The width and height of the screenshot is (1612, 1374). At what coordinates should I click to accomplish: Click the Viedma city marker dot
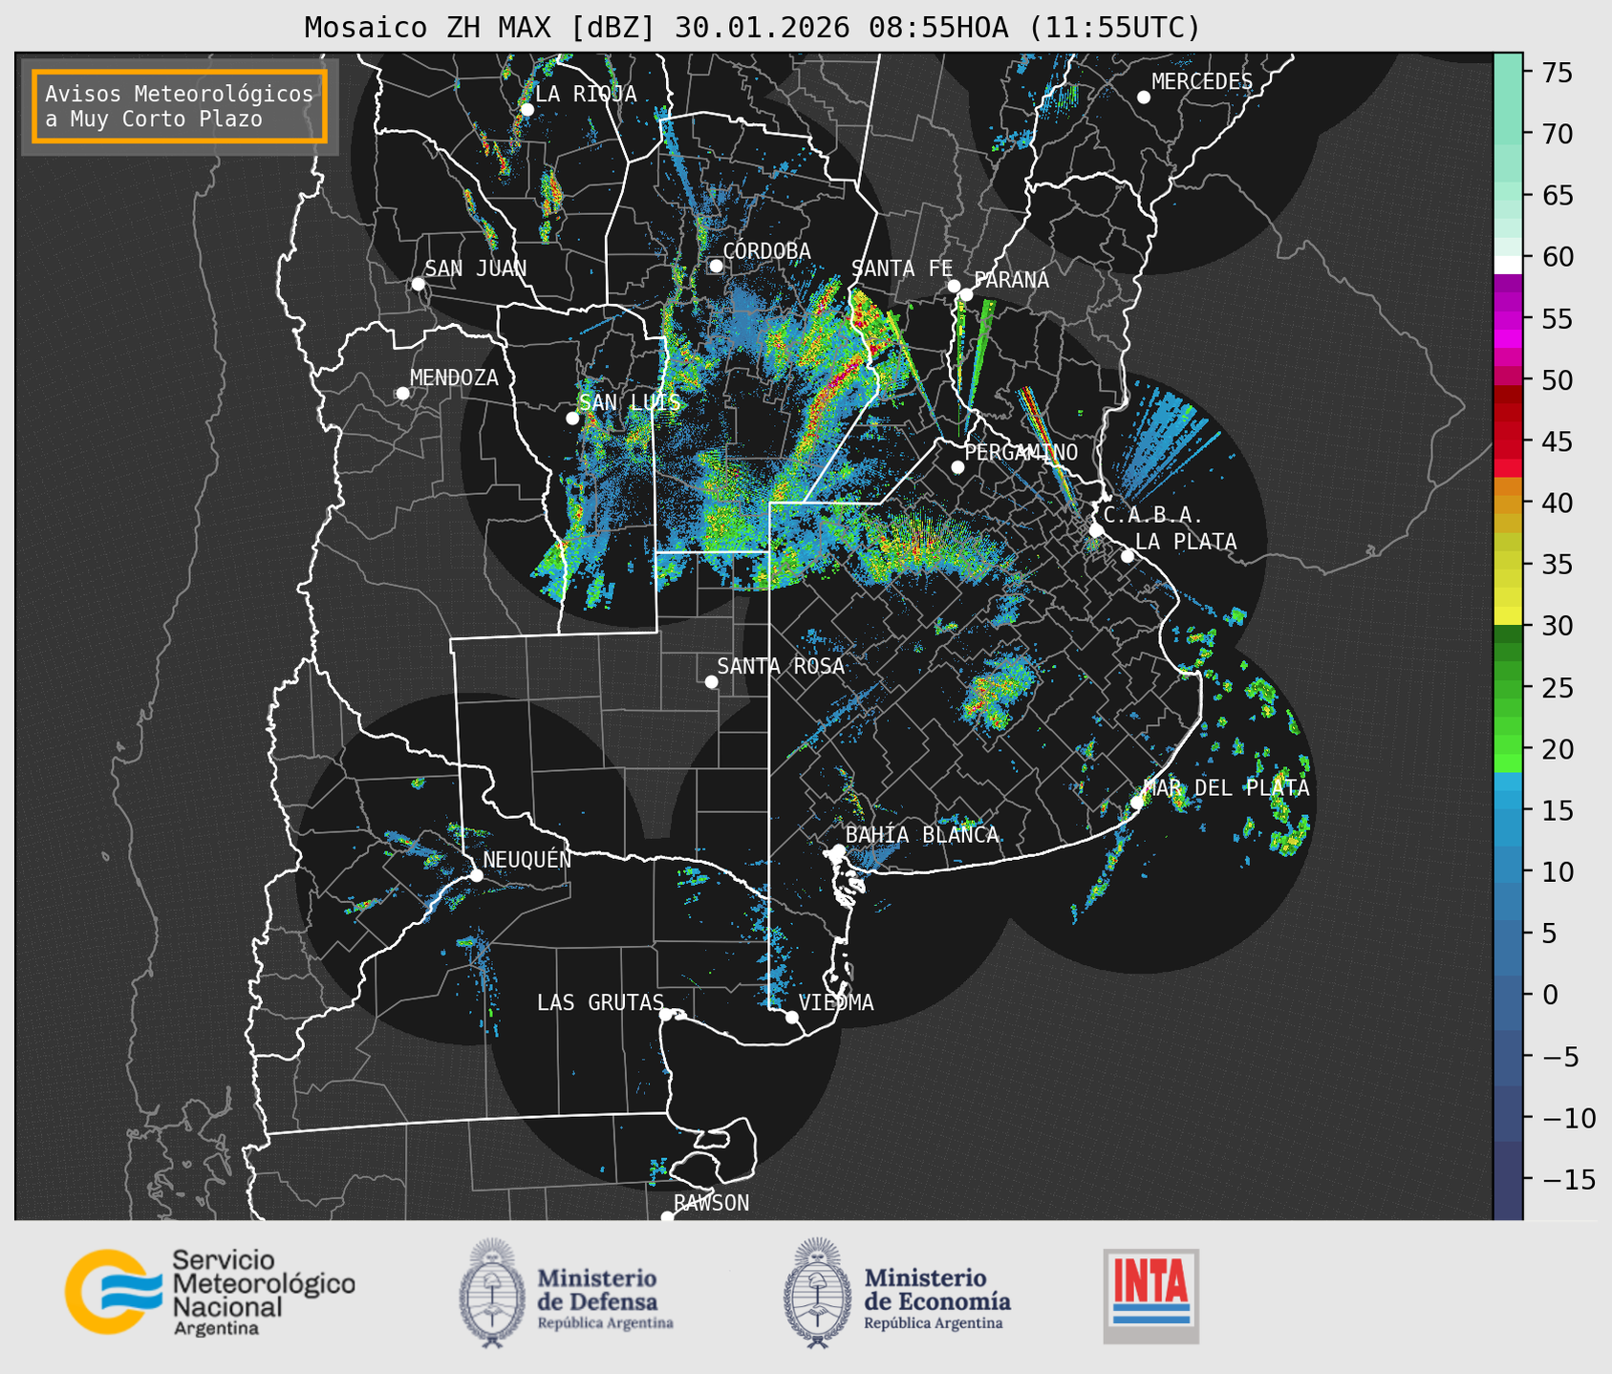(x=791, y=1017)
